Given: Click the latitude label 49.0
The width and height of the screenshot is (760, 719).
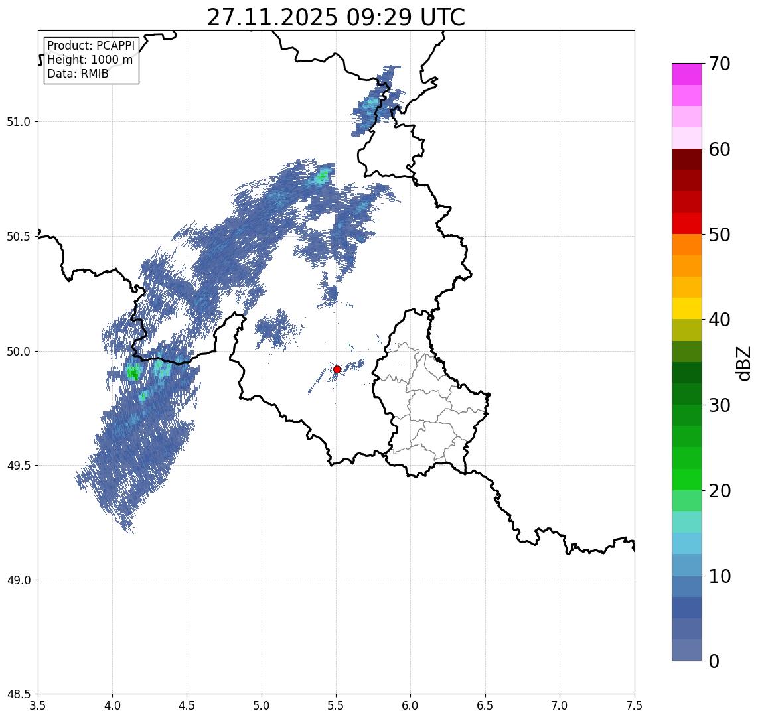Looking at the screenshot, I should (x=19, y=580).
